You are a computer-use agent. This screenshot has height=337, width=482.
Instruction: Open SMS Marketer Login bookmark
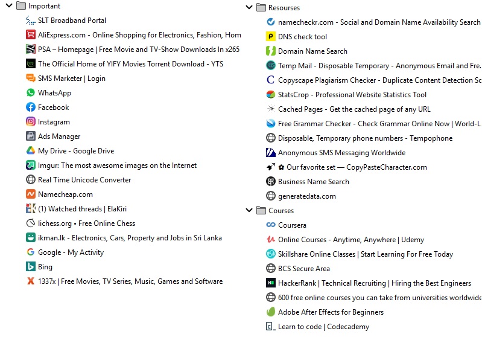coord(72,79)
